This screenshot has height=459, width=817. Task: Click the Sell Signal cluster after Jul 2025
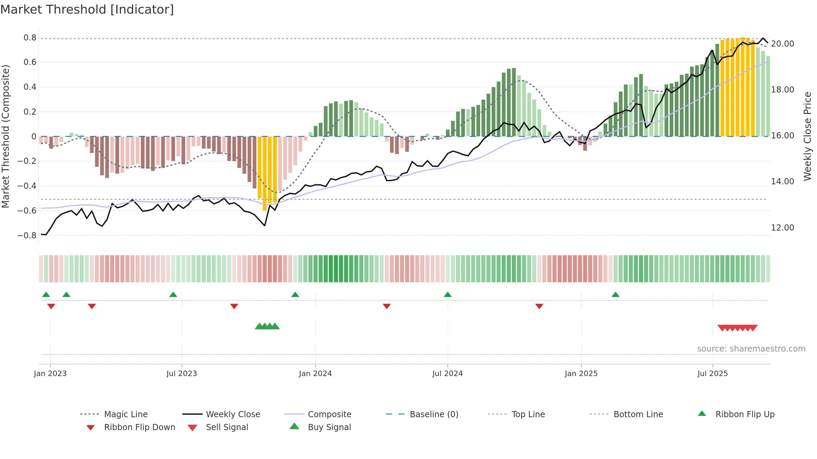pyautogui.click(x=737, y=328)
